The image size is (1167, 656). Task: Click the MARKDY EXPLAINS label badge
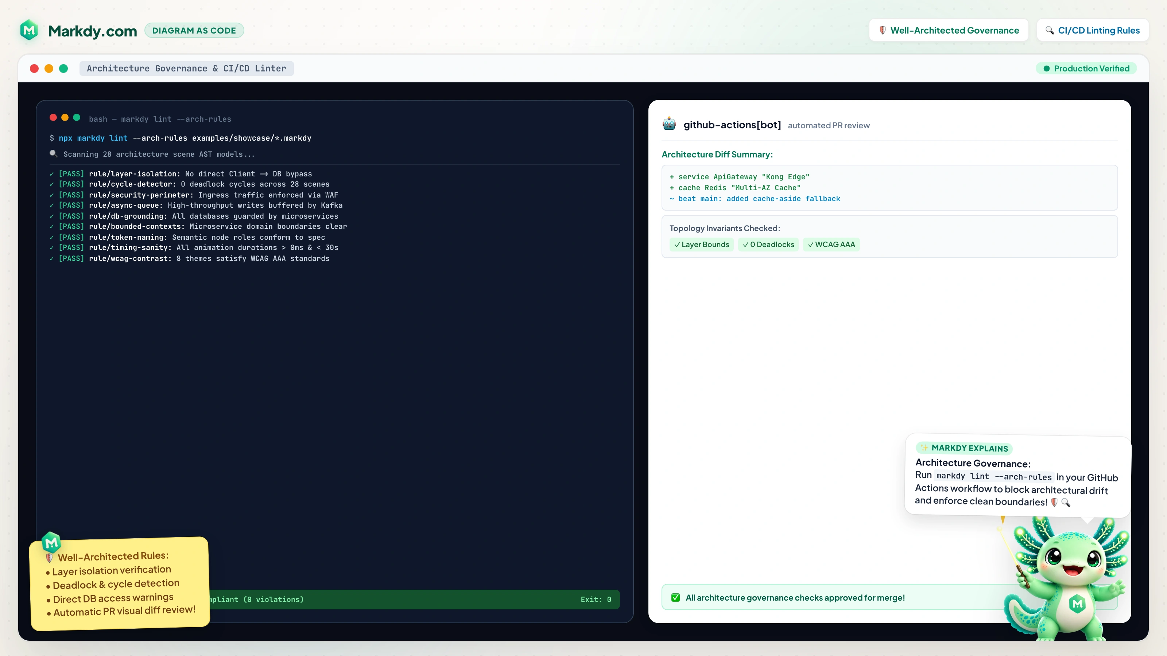[964, 448]
